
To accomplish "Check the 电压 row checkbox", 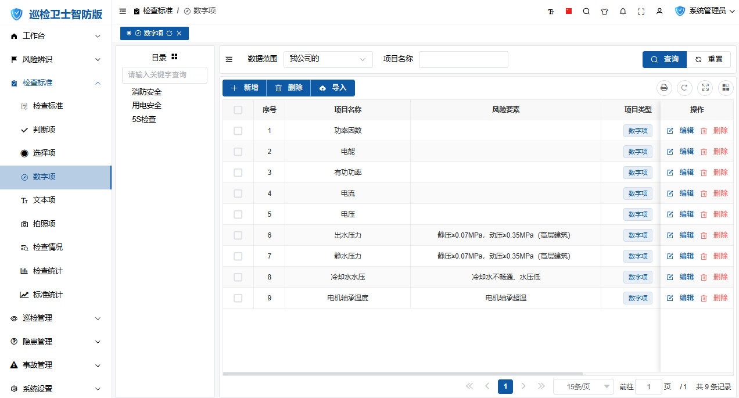I will pyautogui.click(x=238, y=214).
